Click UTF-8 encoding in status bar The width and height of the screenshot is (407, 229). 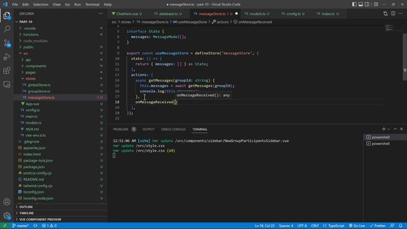tap(302, 226)
